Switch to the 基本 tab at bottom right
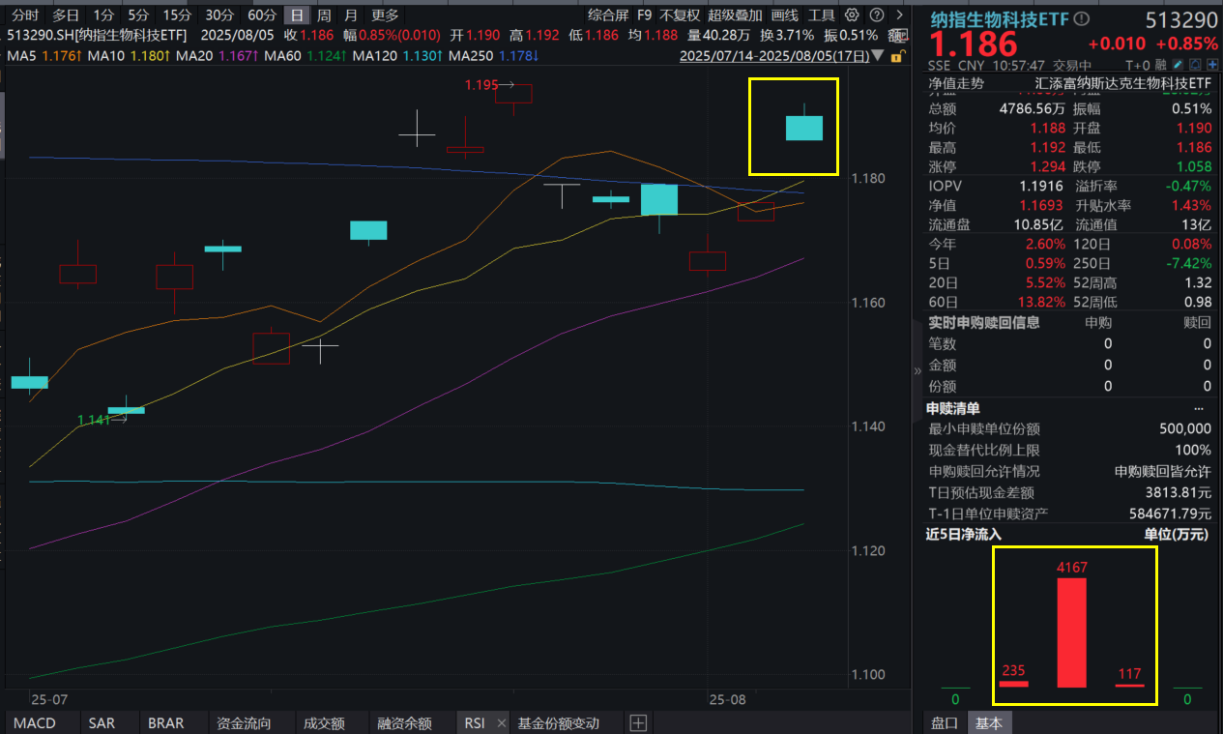Screen dimensions: 1223x734 click(989, 722)
